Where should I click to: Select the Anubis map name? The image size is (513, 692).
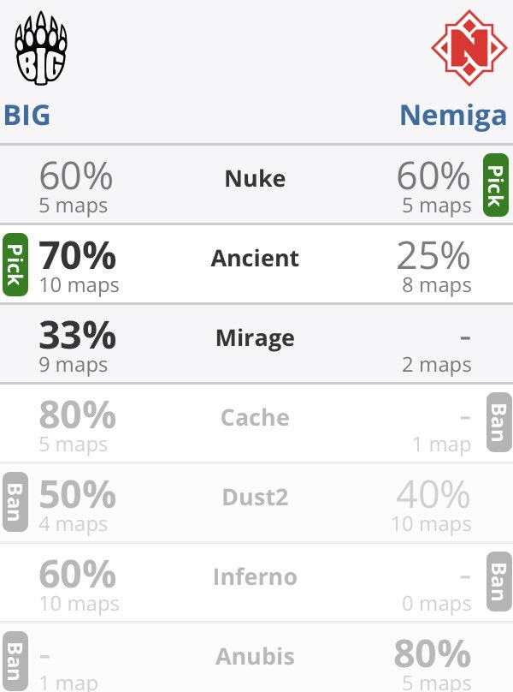point(255,656)
